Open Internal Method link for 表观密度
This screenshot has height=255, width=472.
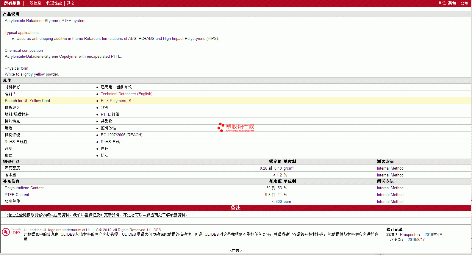390,168
